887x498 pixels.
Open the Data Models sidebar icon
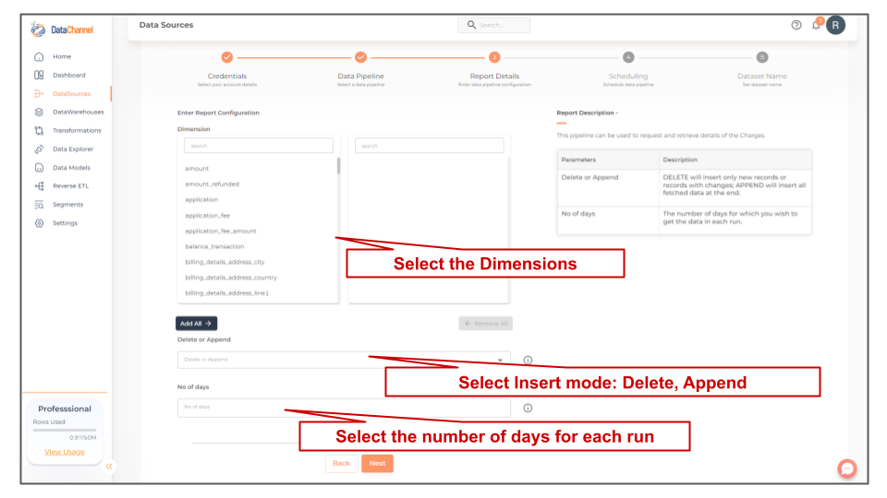[39, 168]
